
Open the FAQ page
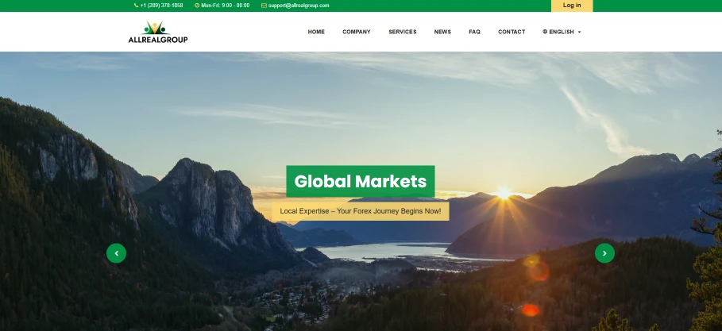pos(474,32)
